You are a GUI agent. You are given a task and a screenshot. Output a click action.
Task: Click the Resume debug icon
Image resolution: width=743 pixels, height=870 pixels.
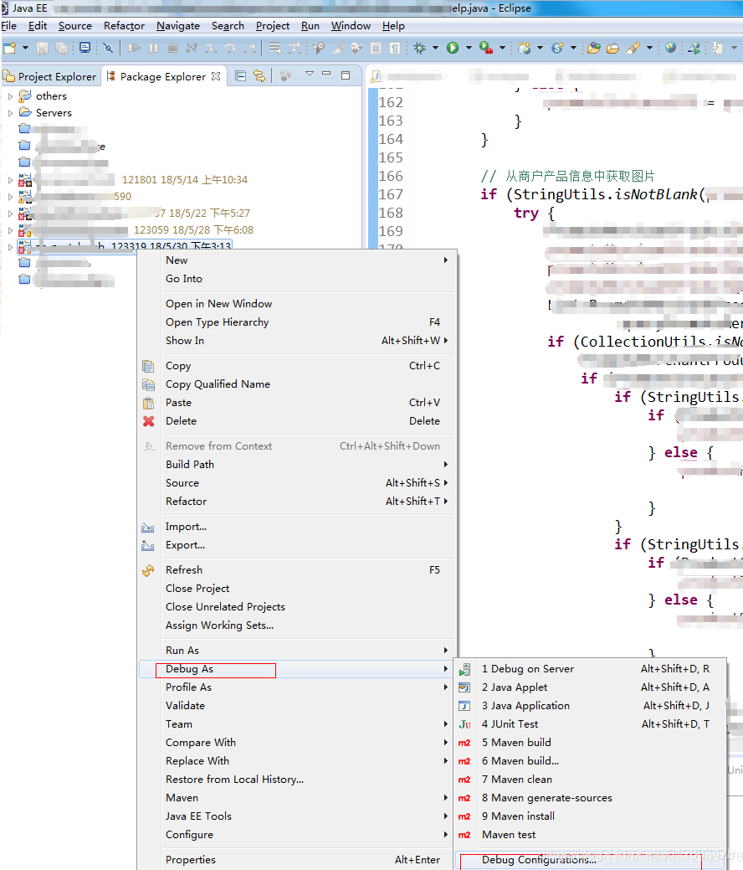pyautogui.click(x=134, y=49)
